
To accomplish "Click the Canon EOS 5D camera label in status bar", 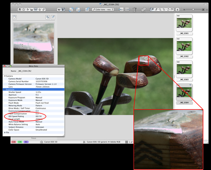I will 51,142.
